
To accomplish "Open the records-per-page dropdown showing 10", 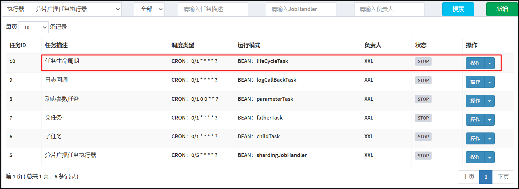I will coord(33,27).
